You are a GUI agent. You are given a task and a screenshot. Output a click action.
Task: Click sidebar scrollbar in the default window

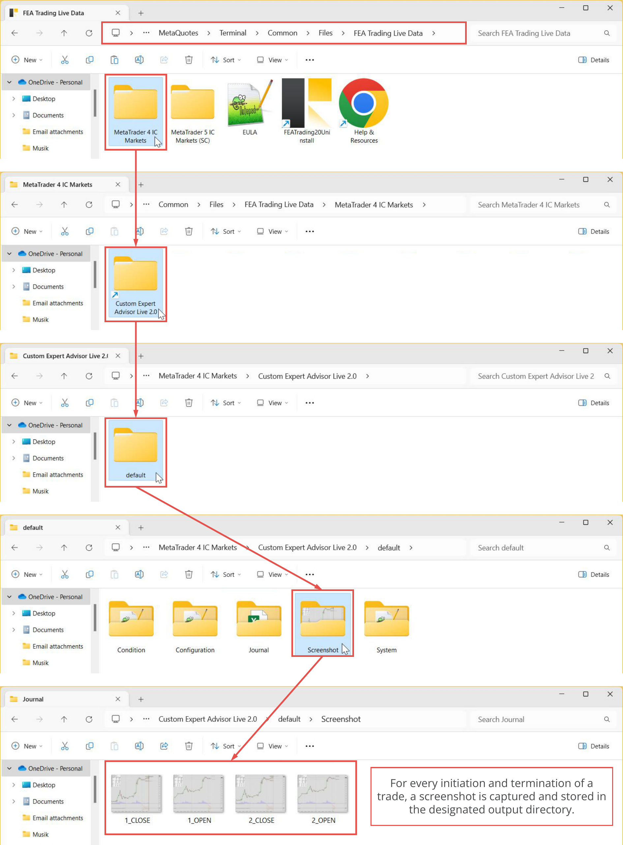95,618
